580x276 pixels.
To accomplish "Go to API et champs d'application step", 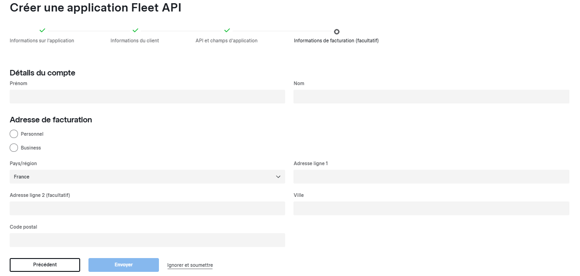I will coord(226,40).
